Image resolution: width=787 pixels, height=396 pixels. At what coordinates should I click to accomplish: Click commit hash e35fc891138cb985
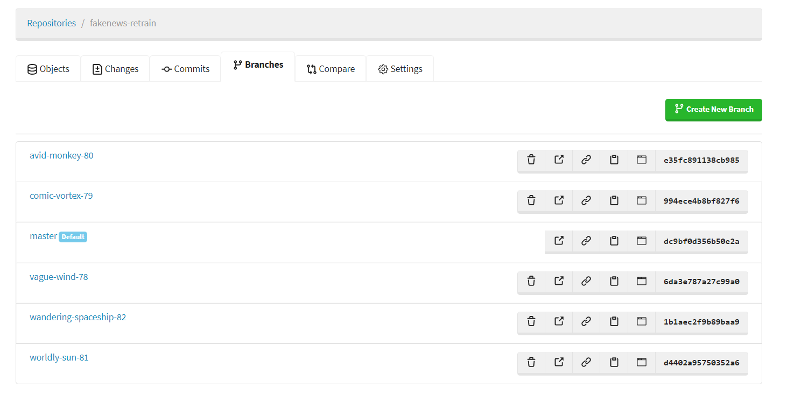click(x=701, y=160)
